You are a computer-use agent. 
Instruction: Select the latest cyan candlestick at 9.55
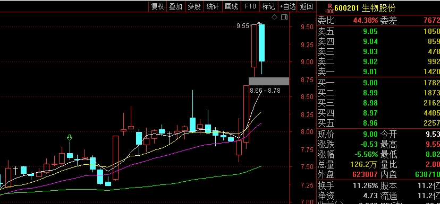pos(261,43)
